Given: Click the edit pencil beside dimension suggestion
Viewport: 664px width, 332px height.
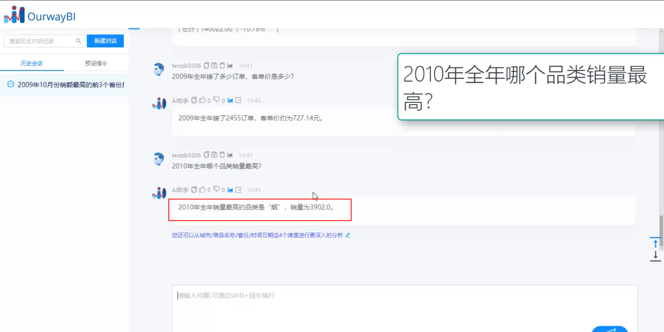Looking at the screenshot, I should pyautogui.click(x=348, y=235).
